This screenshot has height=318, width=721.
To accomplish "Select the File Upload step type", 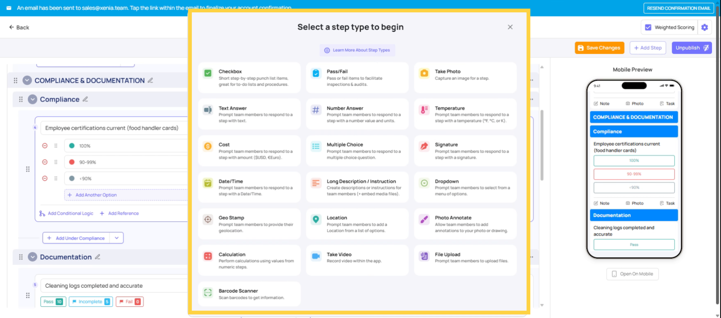I will [465, 260].
